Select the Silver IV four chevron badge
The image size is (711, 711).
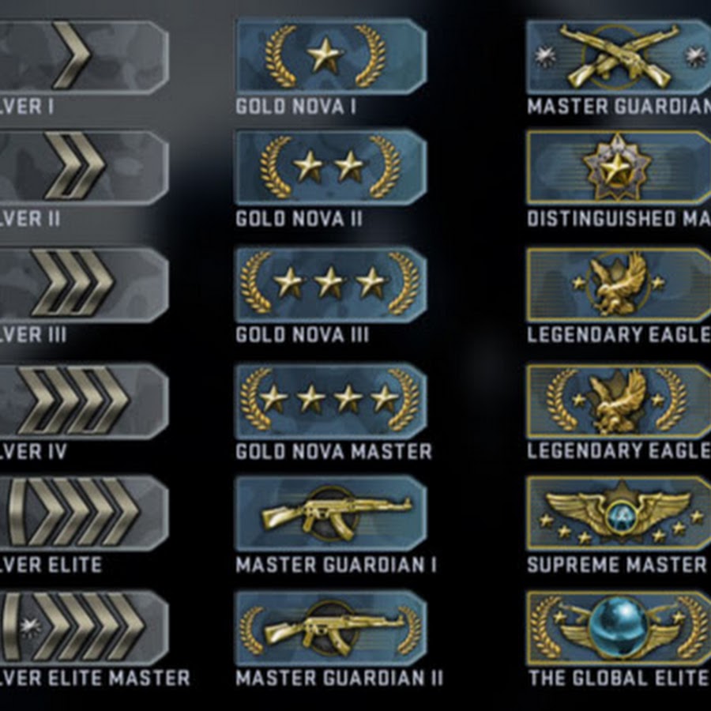pyautogui.click(x=85, y=401)
